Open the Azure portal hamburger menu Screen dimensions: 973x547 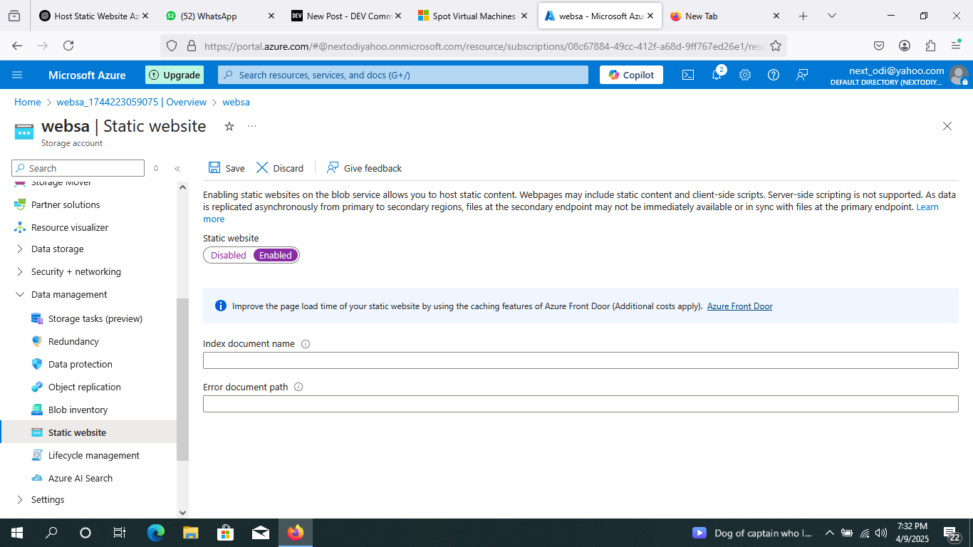[x=18, y=75]
